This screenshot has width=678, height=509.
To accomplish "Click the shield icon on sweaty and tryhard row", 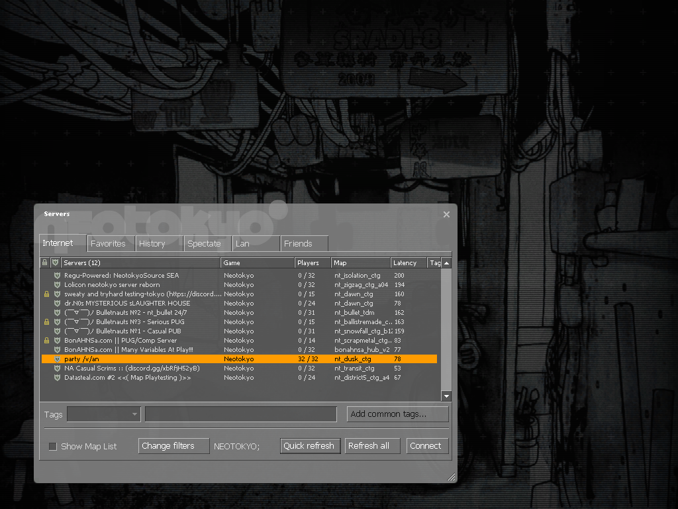I will coord(57,294).
